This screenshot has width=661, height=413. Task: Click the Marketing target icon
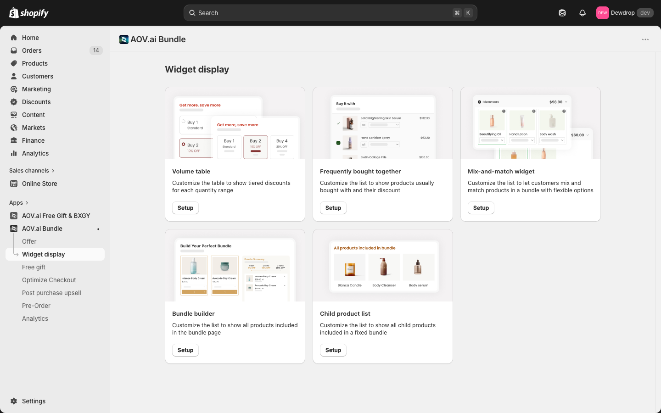click(x=14, y=89)
